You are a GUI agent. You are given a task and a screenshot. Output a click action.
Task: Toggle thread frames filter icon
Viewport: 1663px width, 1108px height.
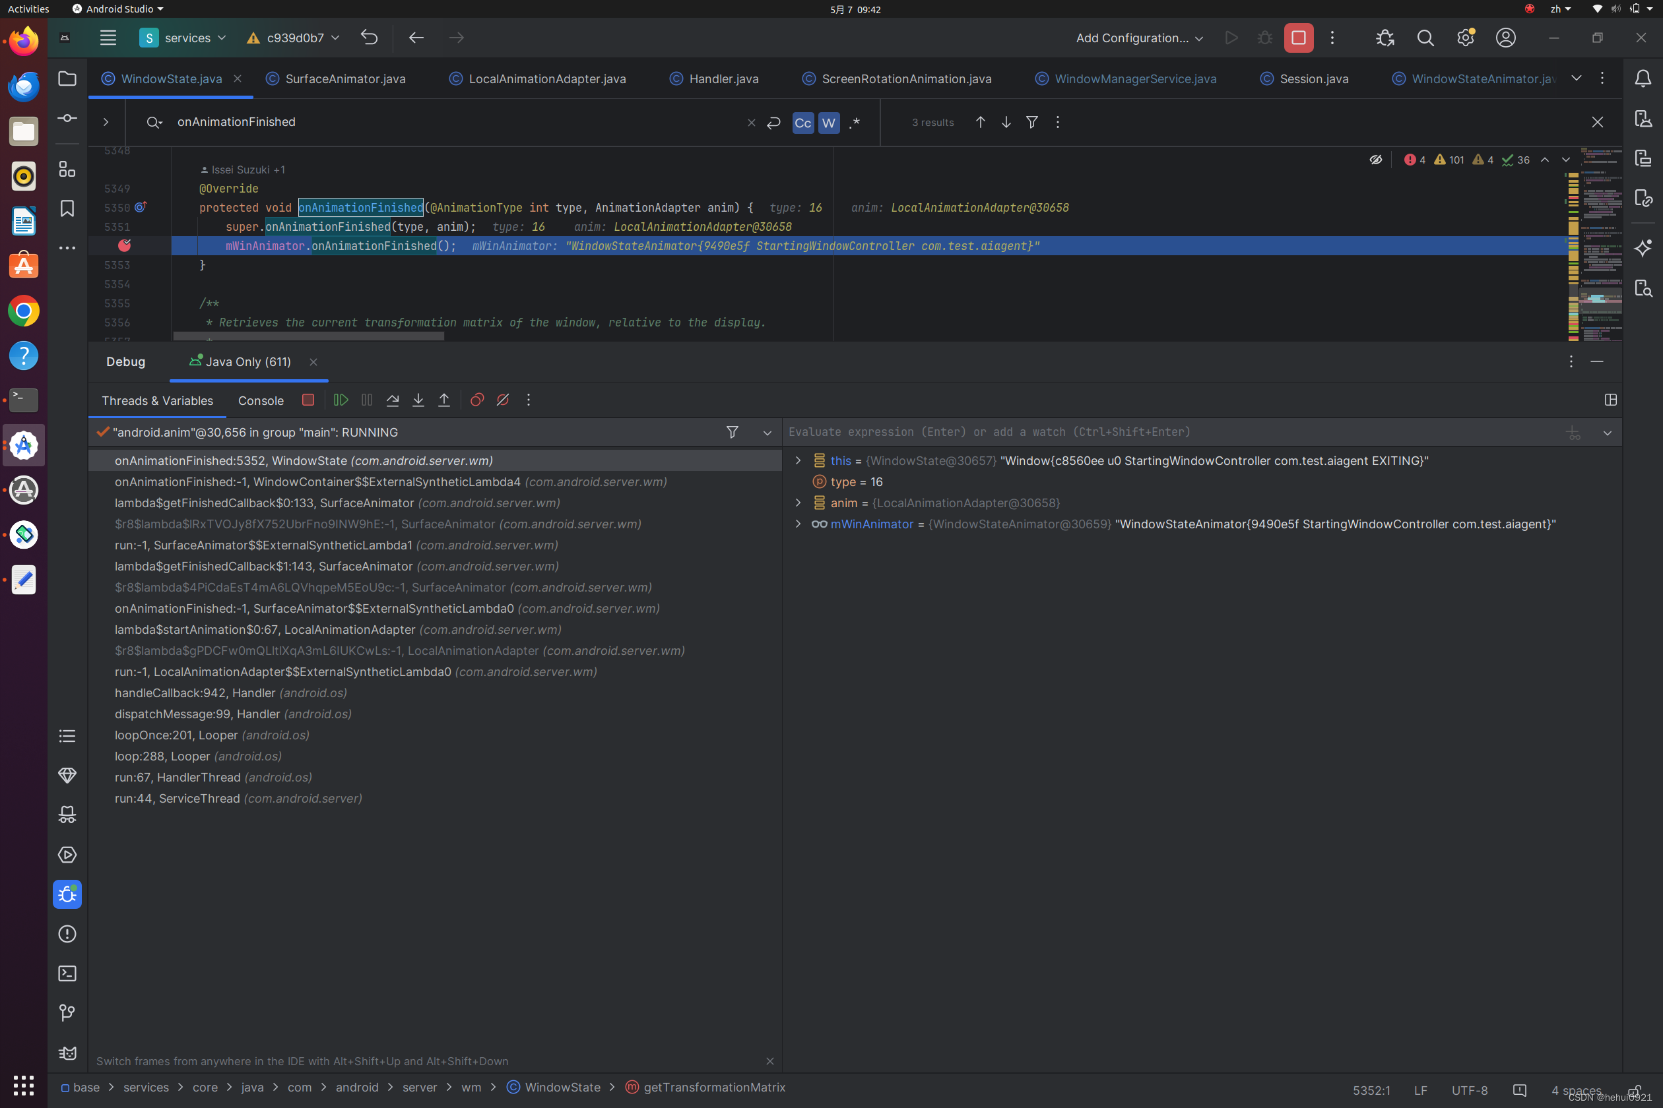733,432
